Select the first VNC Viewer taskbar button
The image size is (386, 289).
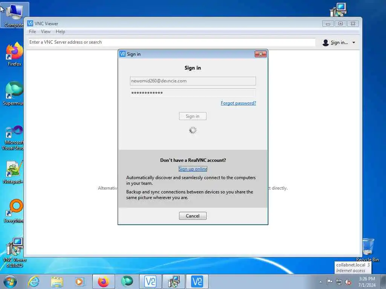coord(150,281)
